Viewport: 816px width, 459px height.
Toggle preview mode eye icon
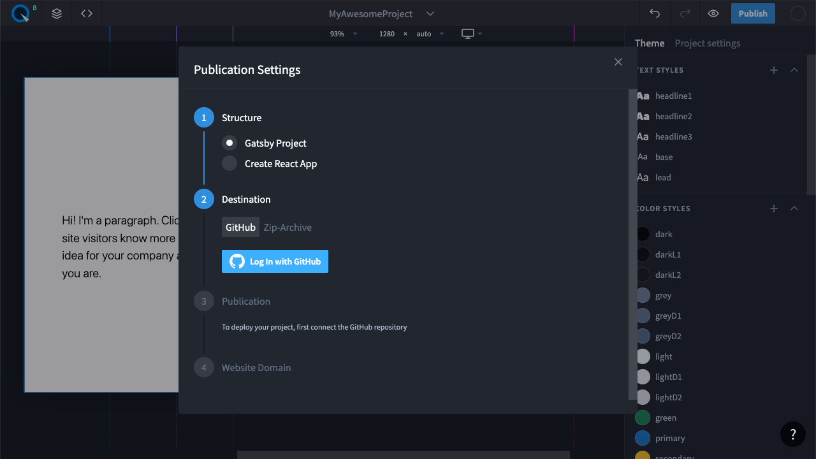coord(713,13)
